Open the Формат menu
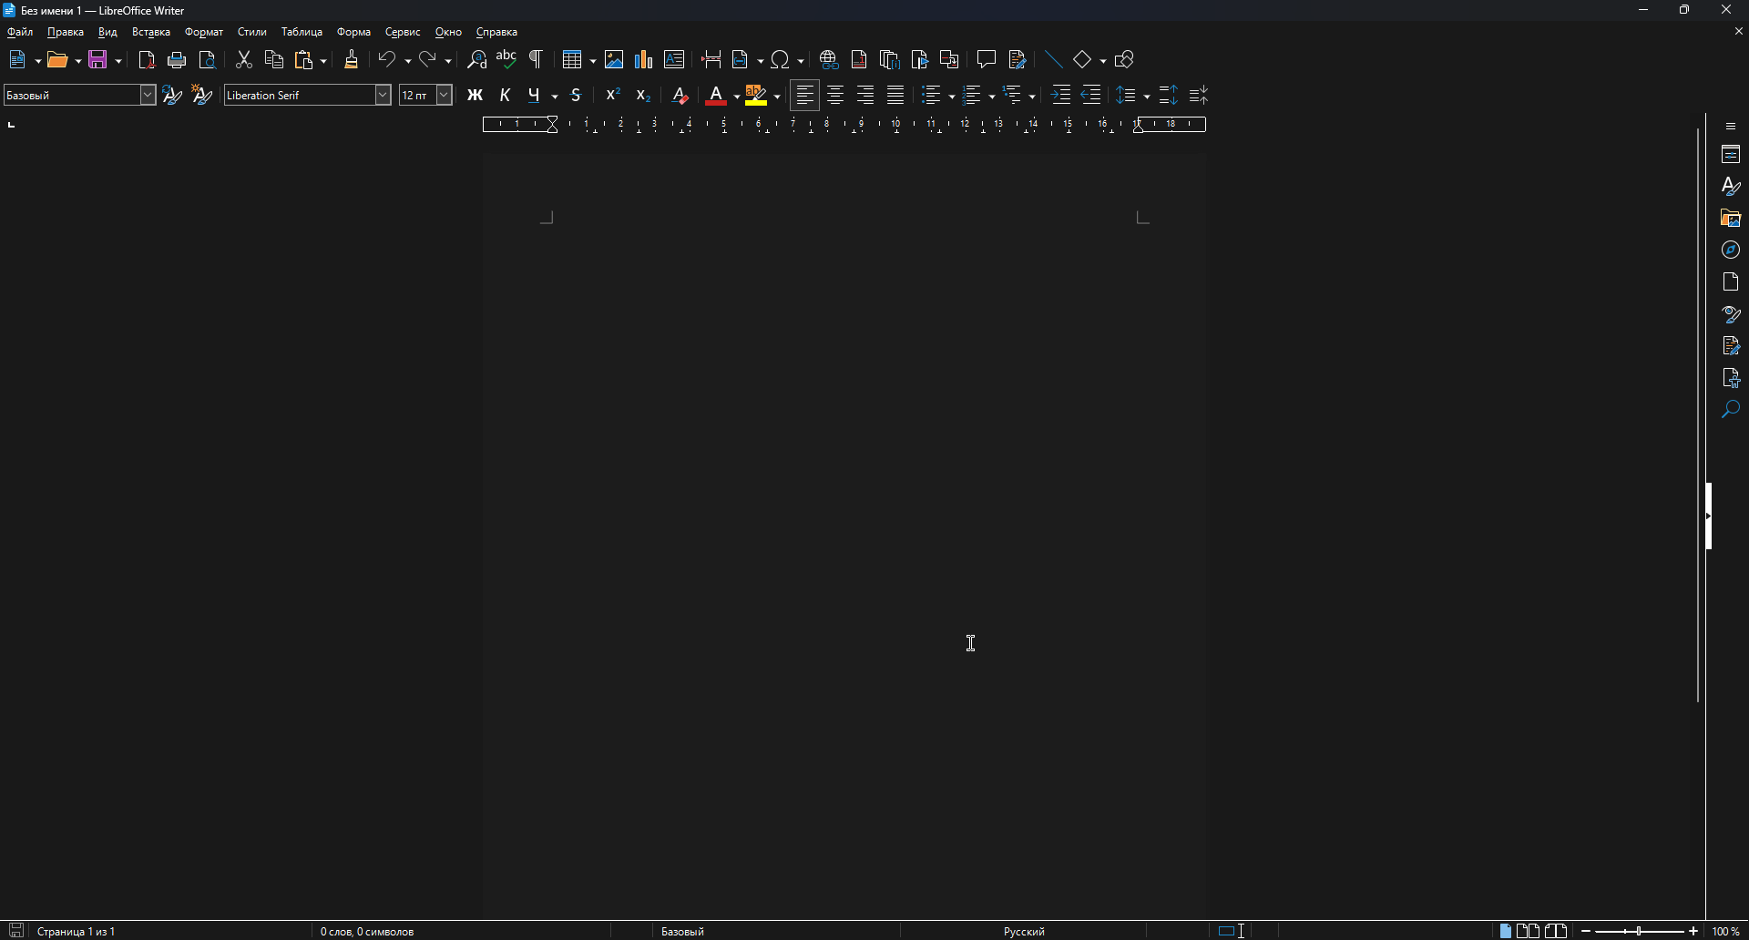The image size is (1749, 940). pos(204,32)
